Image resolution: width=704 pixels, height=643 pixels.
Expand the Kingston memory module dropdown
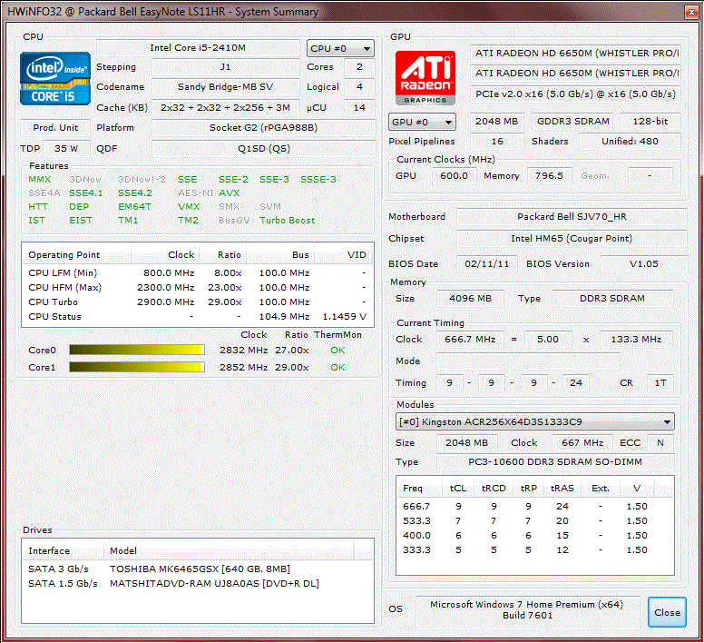click(x=534, y=422)
